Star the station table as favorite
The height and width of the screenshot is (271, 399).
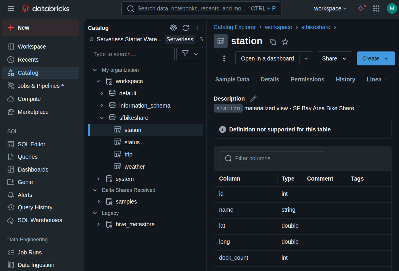point(285,42)
